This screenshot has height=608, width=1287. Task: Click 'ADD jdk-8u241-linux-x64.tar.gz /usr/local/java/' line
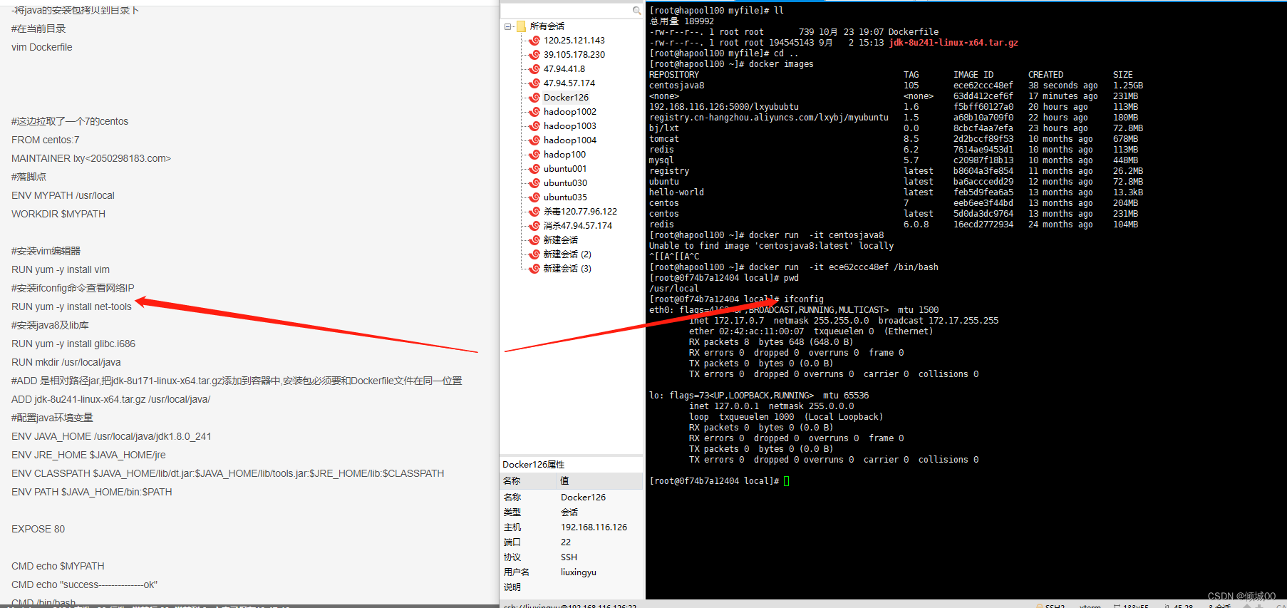click(x=111, y=399)
